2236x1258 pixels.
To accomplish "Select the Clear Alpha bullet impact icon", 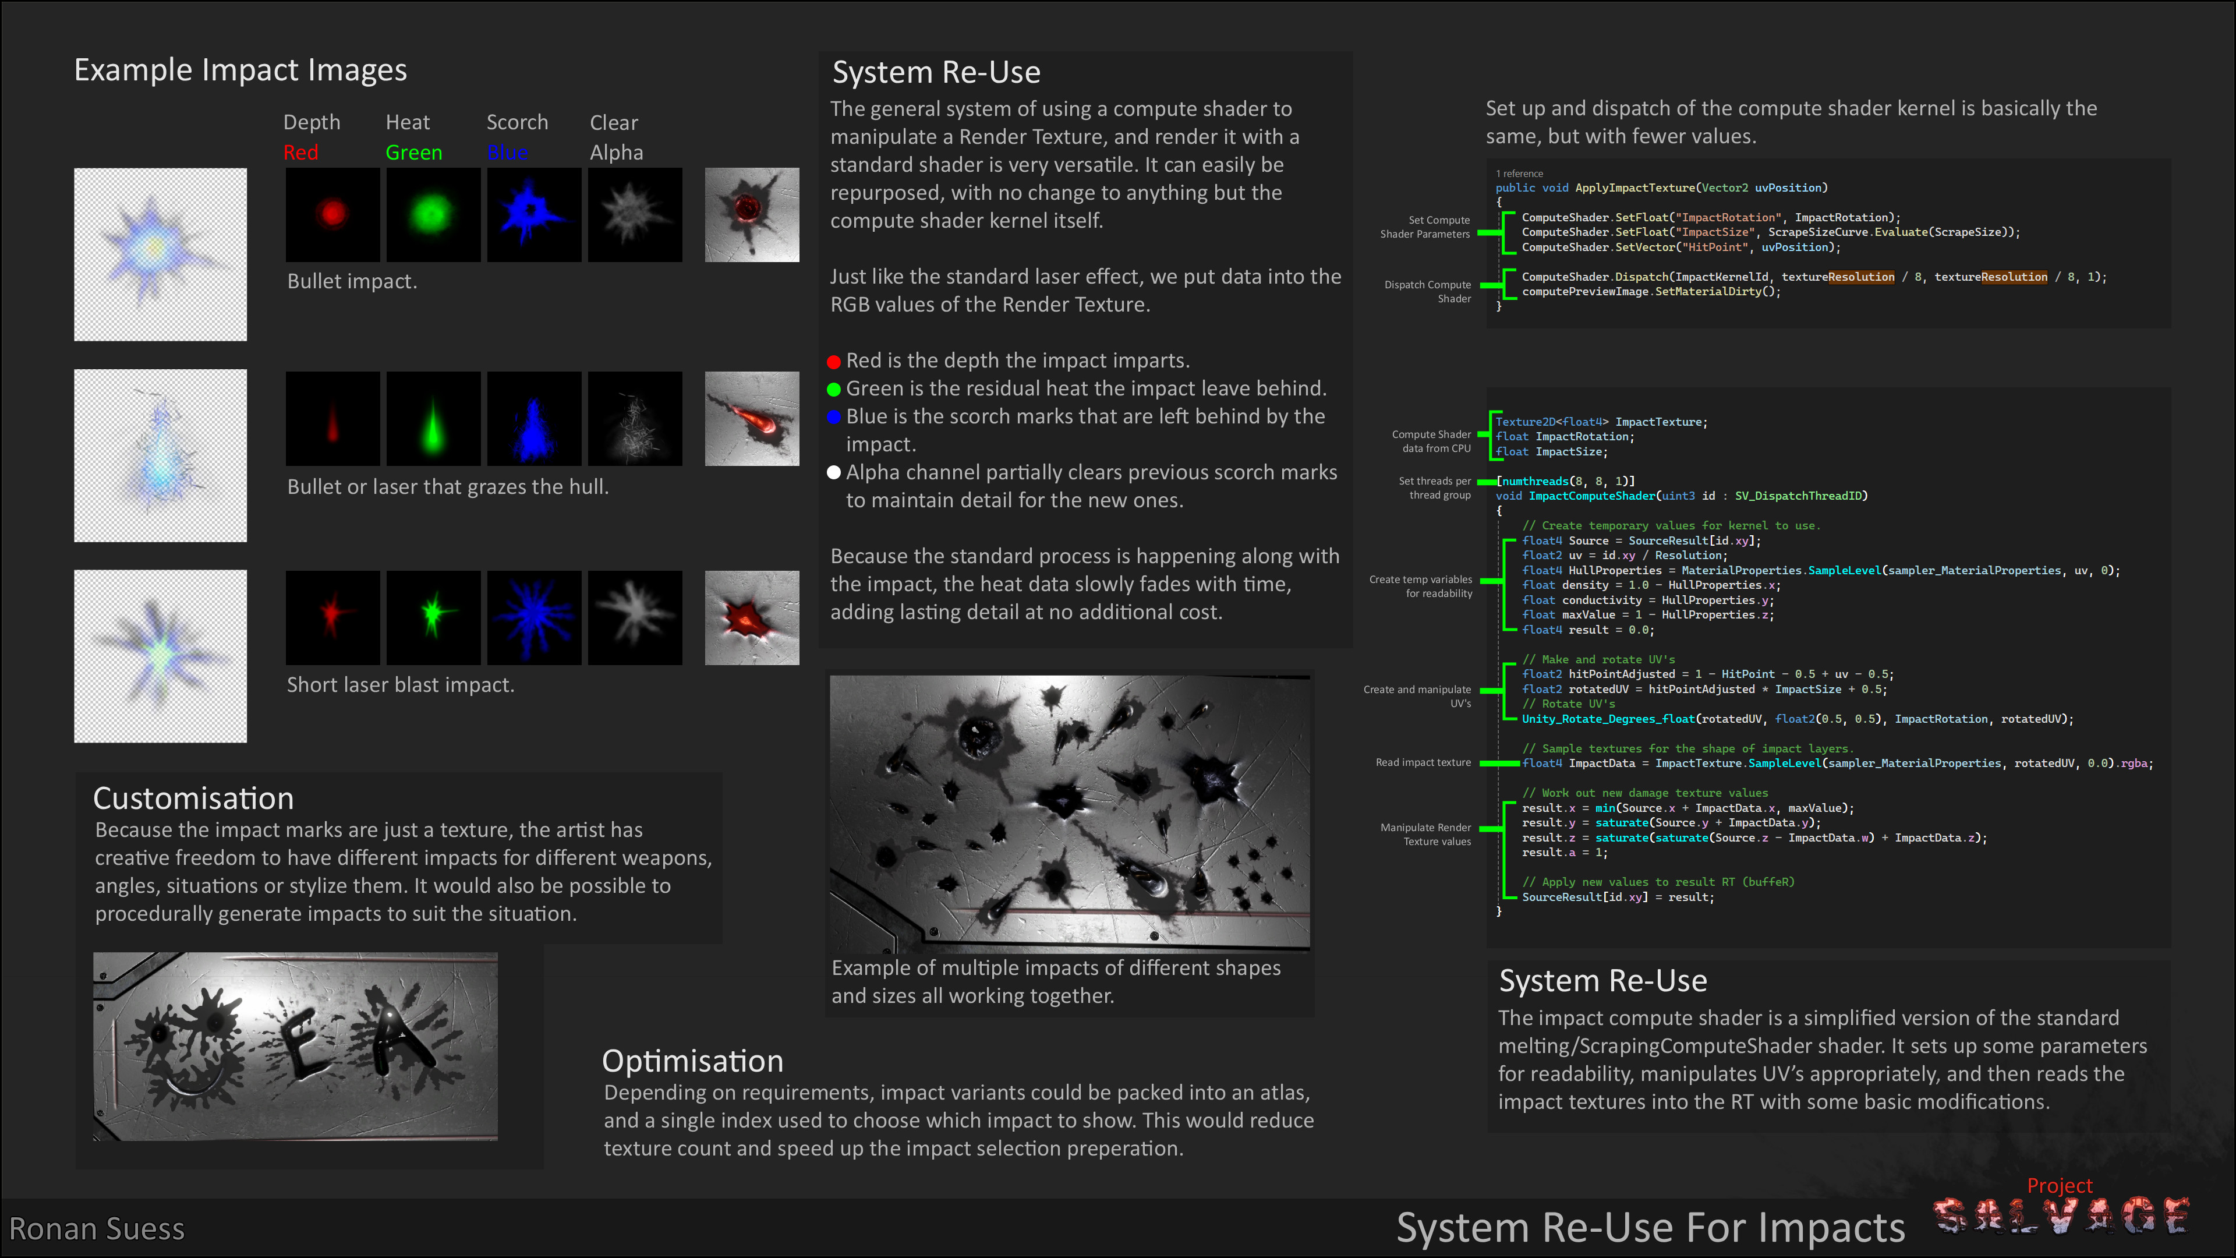I will tap(635, 214).
